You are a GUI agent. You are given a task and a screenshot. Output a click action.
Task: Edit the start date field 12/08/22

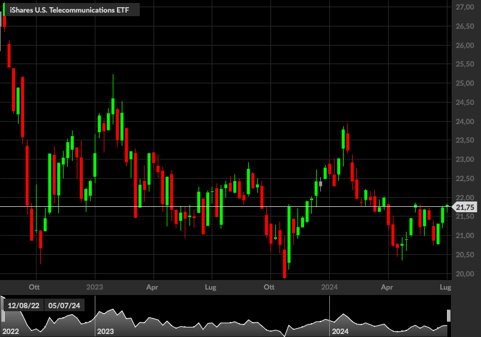pyautogui.click(x=23, y=305)
